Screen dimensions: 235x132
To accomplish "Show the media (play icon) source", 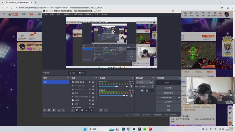I will [x=90, y=104].
